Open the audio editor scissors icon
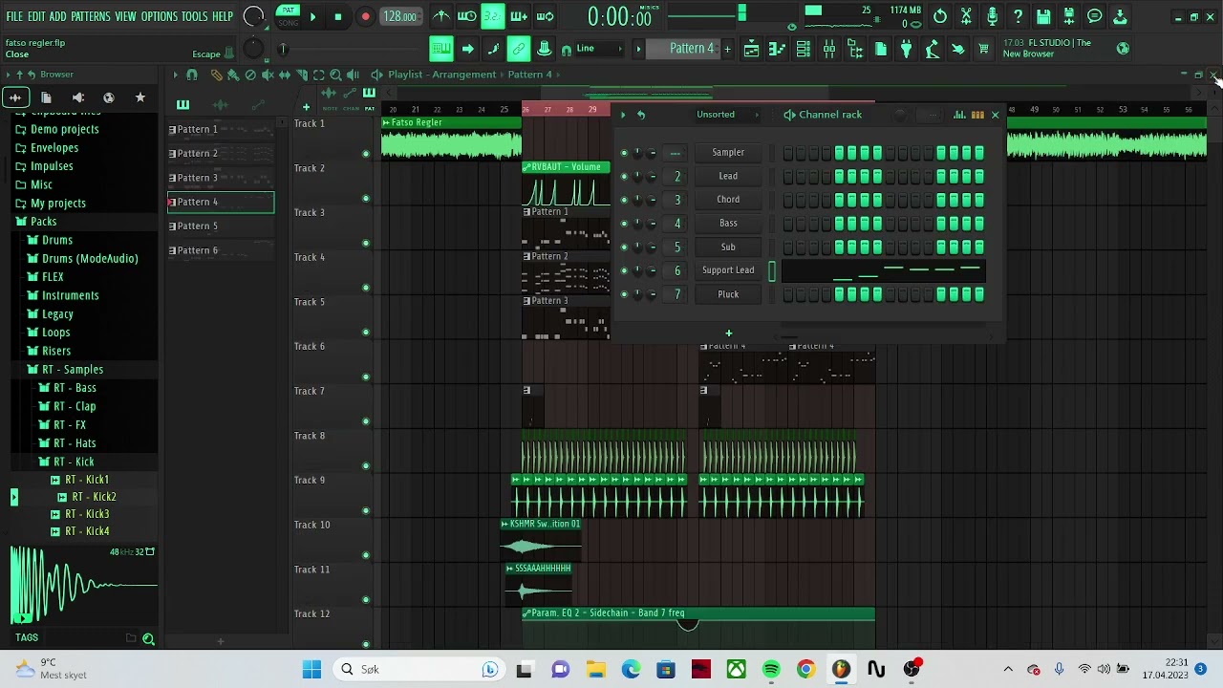Image resolution: width=1223 pixels, height=688 pixels. pos(966,16)
